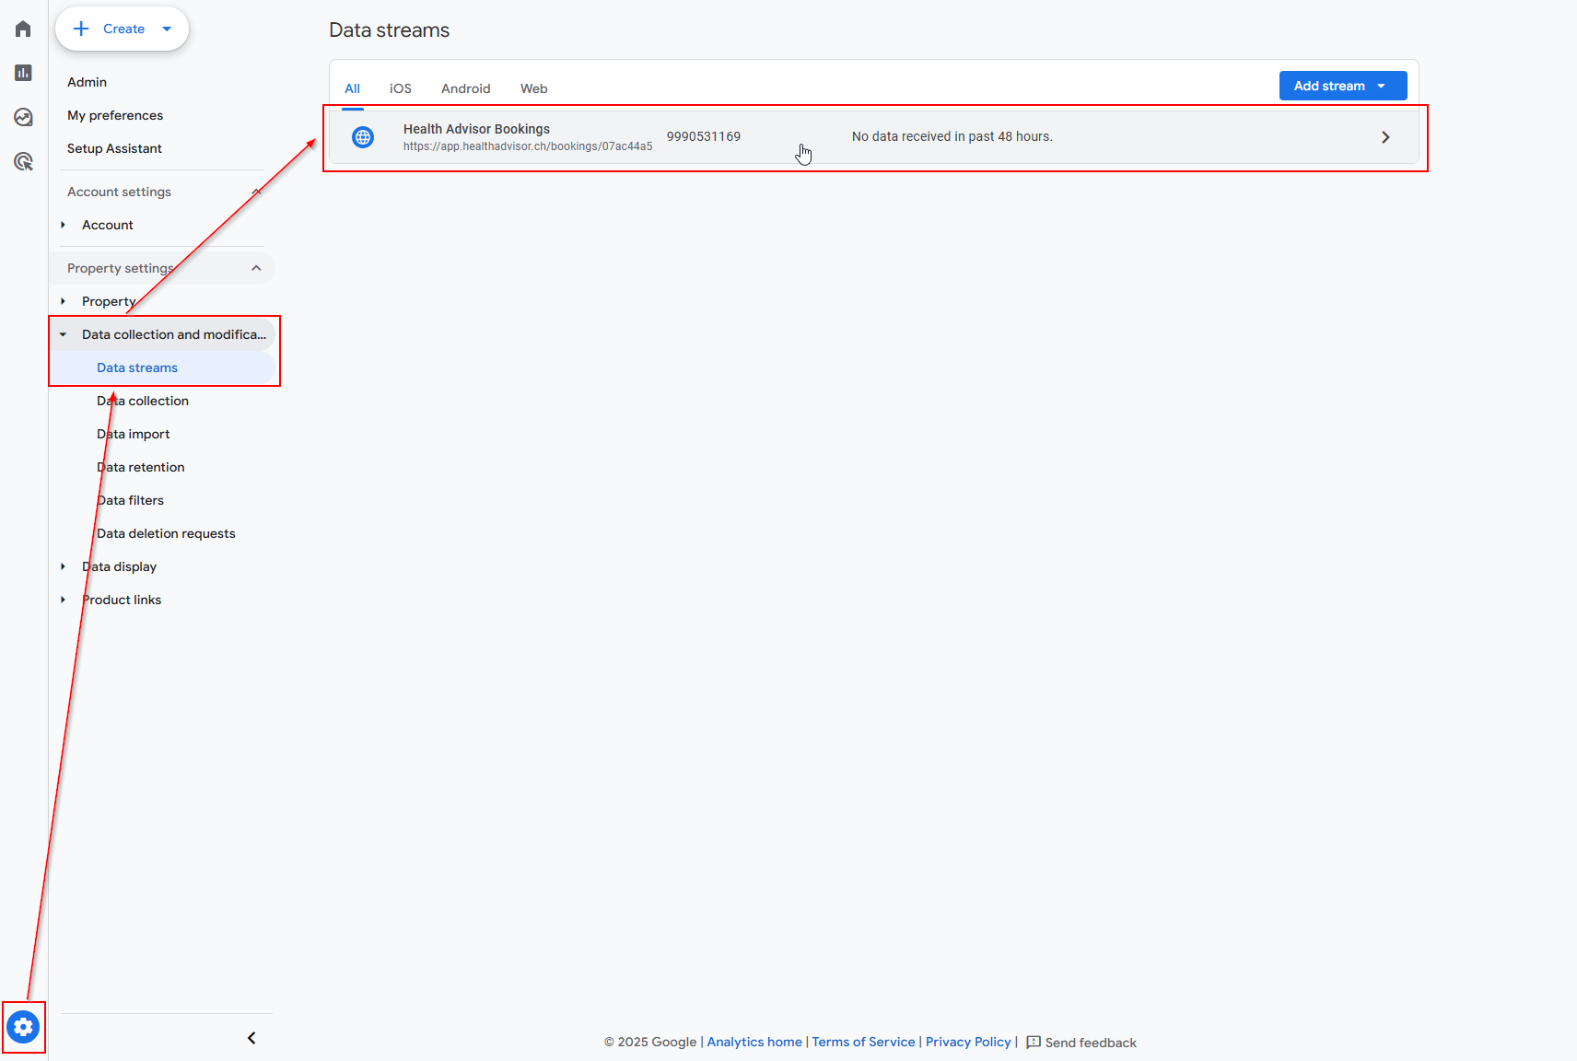
Task: Select Data collection in the sidebar
Action: point(143,401)
